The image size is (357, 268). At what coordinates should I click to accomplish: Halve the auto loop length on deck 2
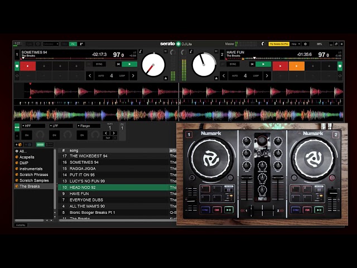(x=224, y=76)
